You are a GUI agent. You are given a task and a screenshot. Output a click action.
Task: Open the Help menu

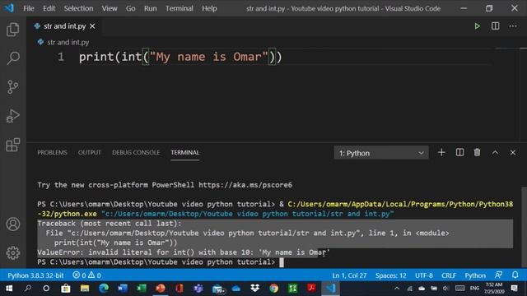pyautogui.click(x=209, y=8)
